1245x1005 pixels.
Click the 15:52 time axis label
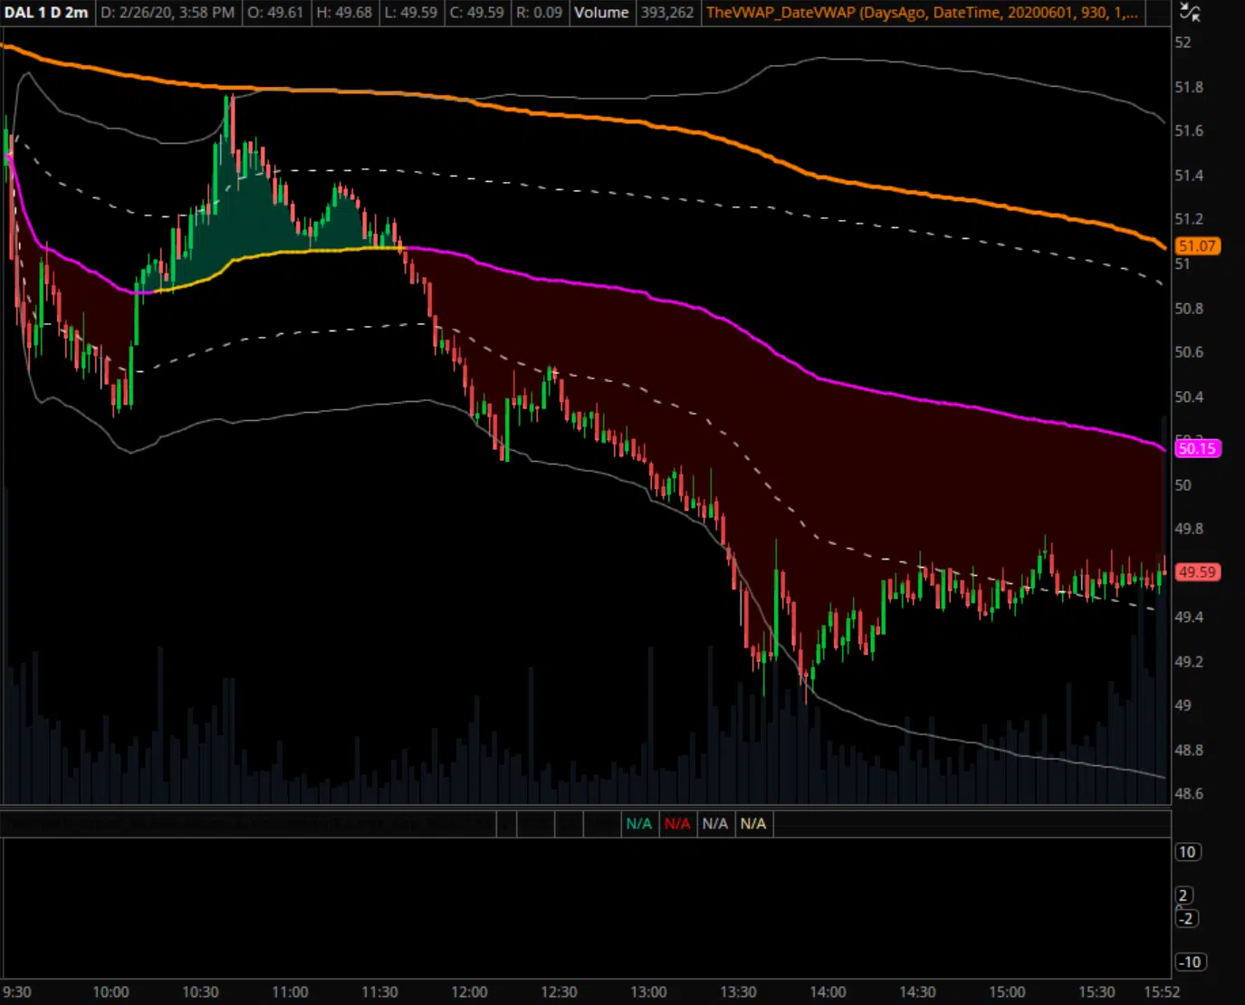1162,992
